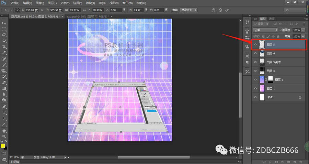The width and height of the screenshot is (309, 164).
Task: Select the Horizontal Type tool
Action: (4, 112)
